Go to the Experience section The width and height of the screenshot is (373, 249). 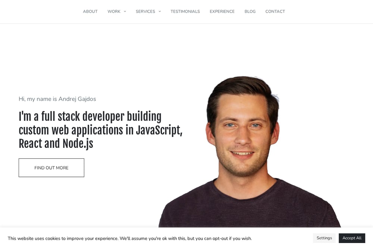pyautogui.click(x=222, y=12)
